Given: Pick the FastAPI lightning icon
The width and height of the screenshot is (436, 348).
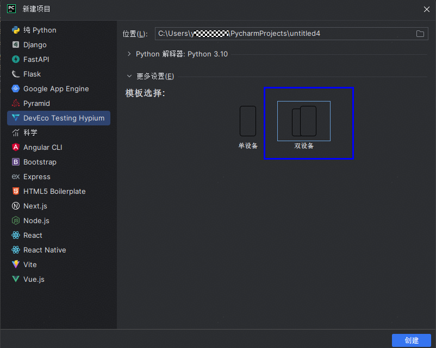Looking at the screenshot, I should point(16,59).
